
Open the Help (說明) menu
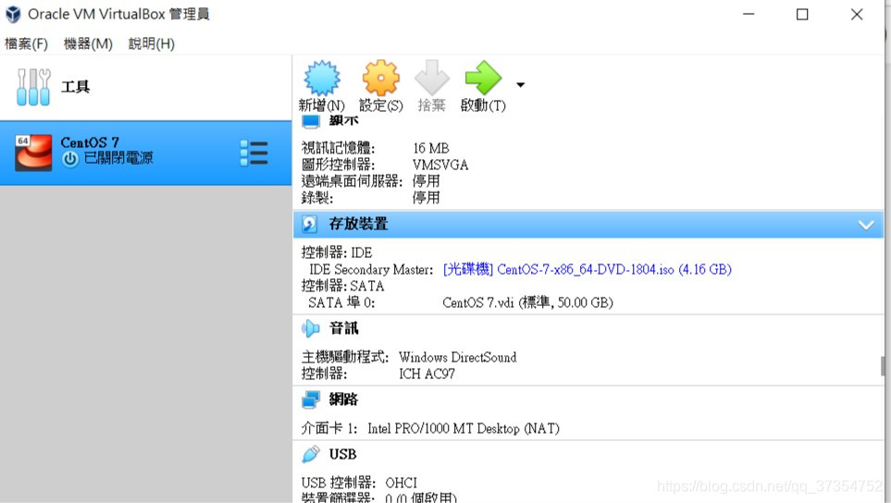151,43
